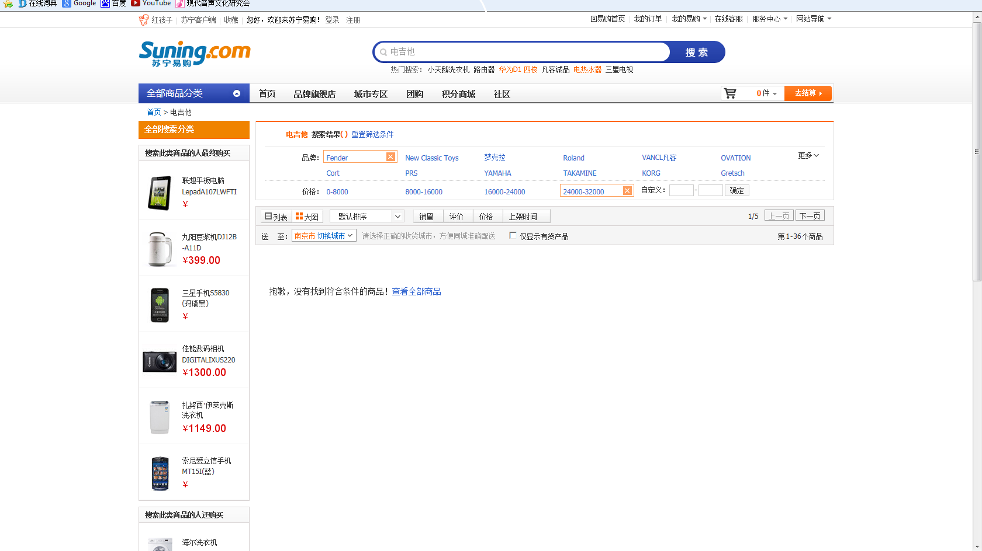Go to 首页 in main navigation
The height and width of the screenshot is (551, 982).
[x=267, y=94]
